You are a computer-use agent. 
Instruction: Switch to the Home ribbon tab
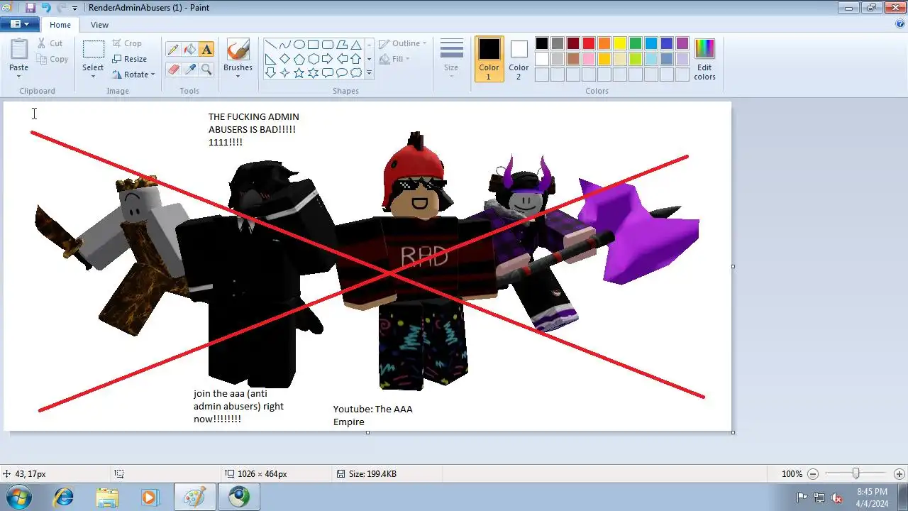coord(60,25)
